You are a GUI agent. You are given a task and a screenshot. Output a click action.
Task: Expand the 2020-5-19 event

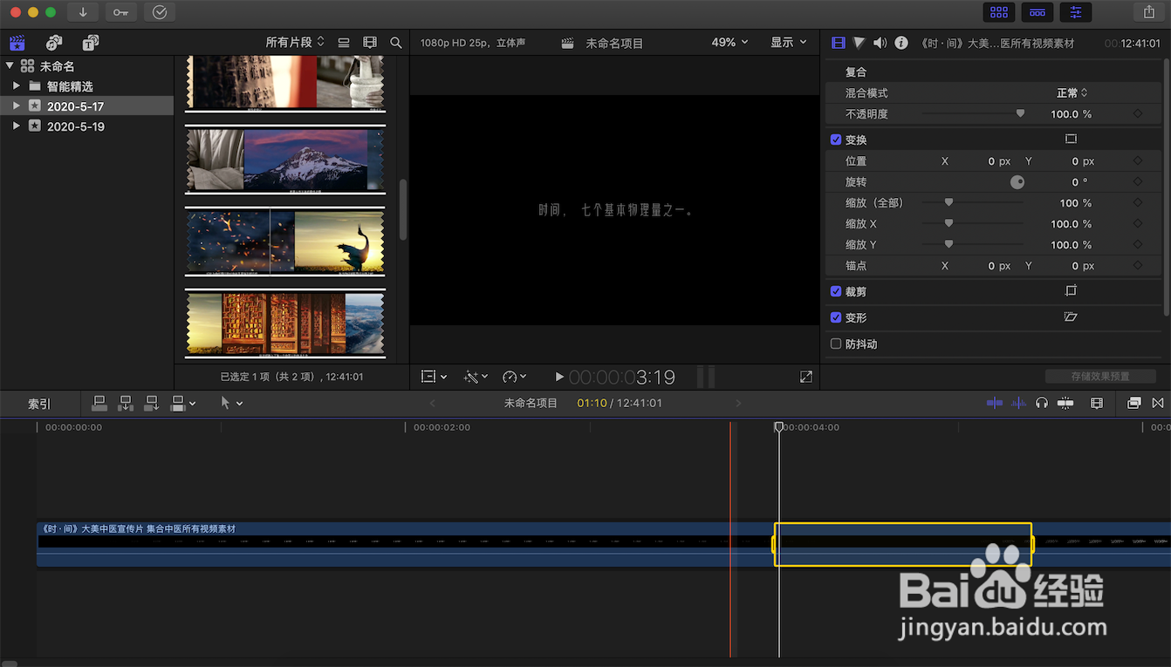pyautogui.click(x=17, y=126)
